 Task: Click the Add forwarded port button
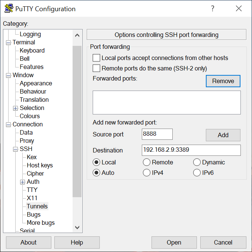coord(223,135)
